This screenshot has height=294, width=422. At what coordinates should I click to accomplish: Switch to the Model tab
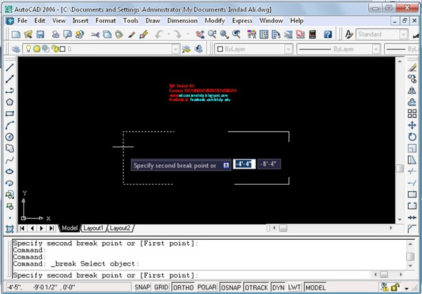coord(69,228)
